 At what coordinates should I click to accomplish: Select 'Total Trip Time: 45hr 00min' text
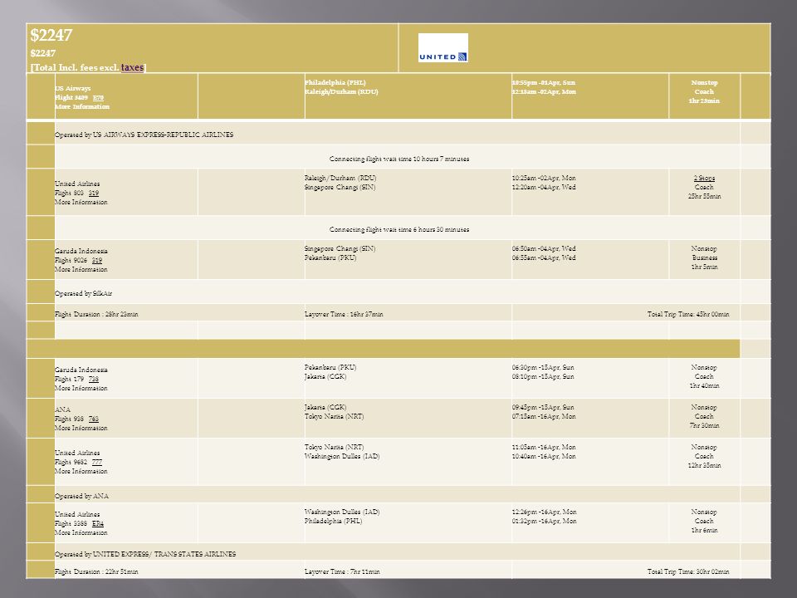[x=688, y=315]
